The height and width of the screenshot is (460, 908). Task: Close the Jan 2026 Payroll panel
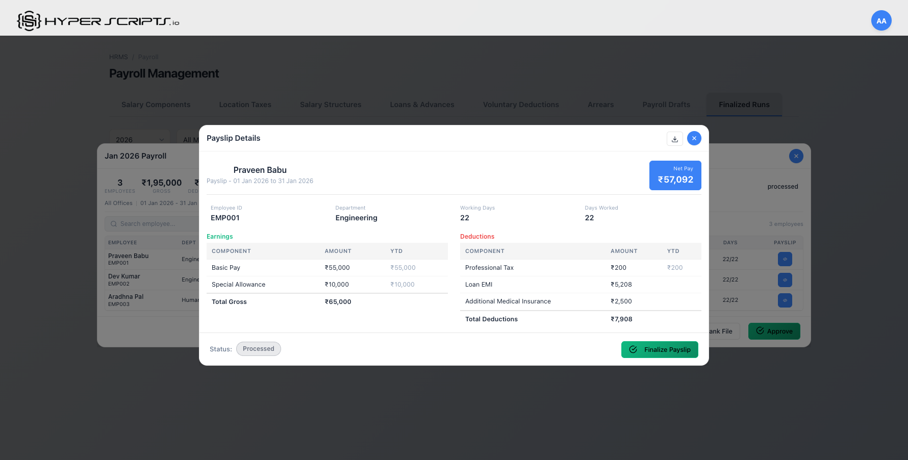pos(796,156)
